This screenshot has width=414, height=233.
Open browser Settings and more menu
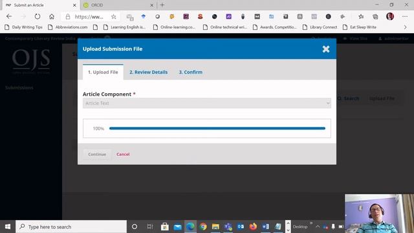[405, 16]
